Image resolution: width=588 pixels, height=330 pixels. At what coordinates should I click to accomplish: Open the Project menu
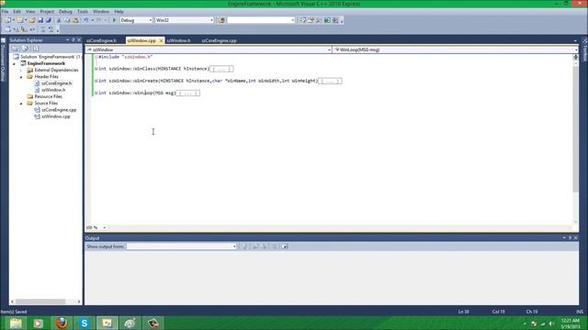tap(47, 12)
